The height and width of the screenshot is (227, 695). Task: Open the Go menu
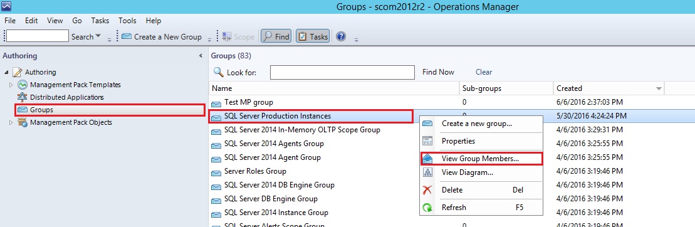click(x=77, y=21)
